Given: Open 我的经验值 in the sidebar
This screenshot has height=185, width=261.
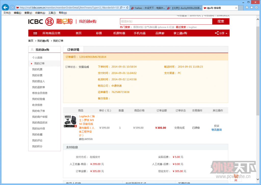Looking at the screenshot, I should pyautogui.click(x=38, y=99).
